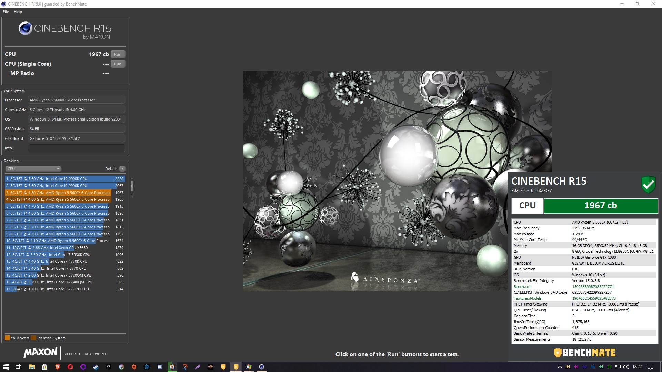This screenshot has height=372, width=662.
Task: Open Task View on the taskbar
Action: coord(19,367)
